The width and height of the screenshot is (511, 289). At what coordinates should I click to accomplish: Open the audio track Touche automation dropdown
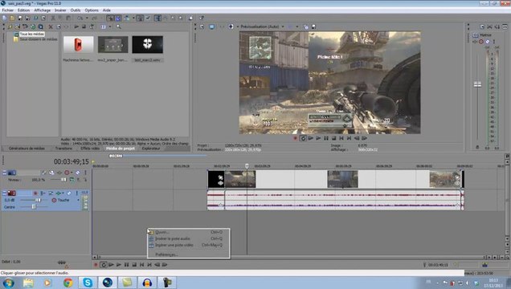pos(78,200)
